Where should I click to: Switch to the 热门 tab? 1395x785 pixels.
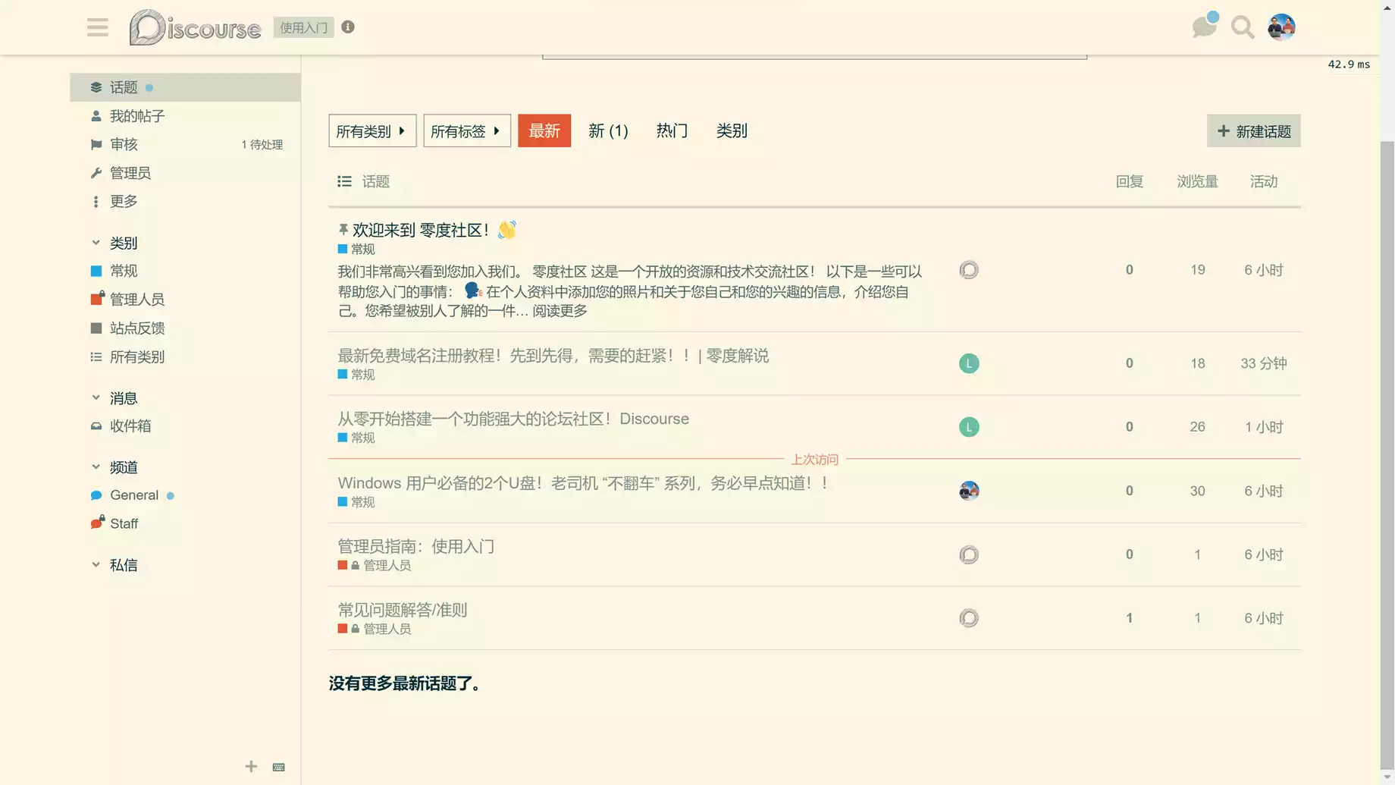[672, 131]
